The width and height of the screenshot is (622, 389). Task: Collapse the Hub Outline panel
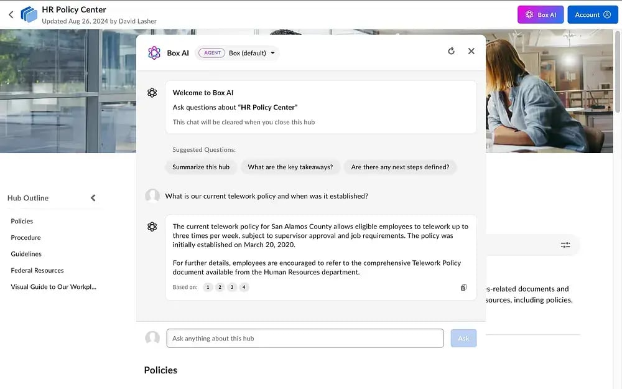pyautogui.click(x=93, y=198)
